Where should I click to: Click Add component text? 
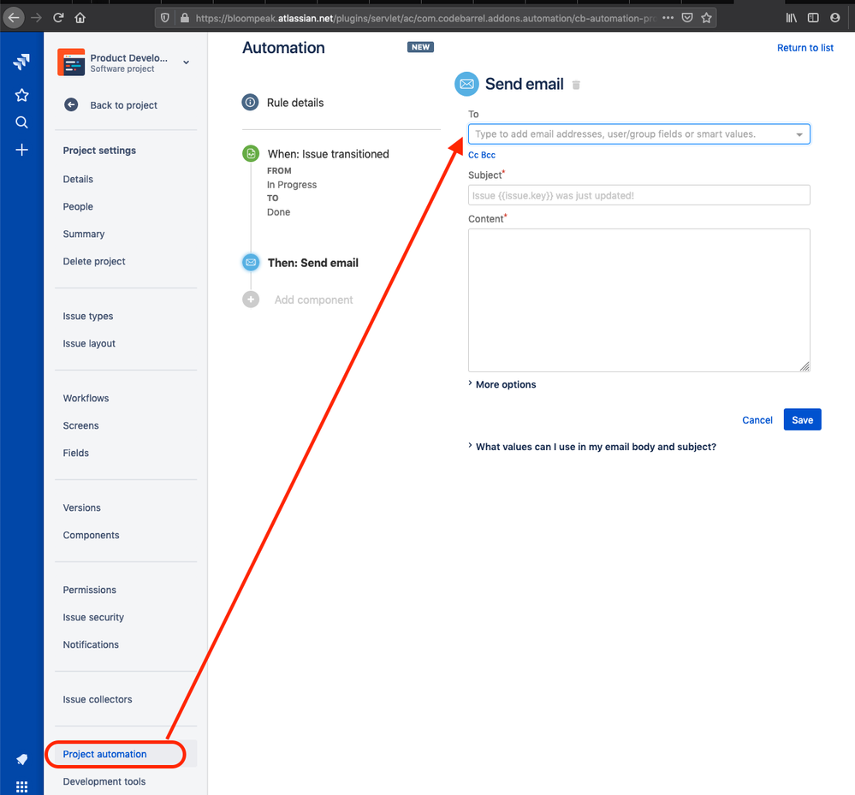coord(313,300)
